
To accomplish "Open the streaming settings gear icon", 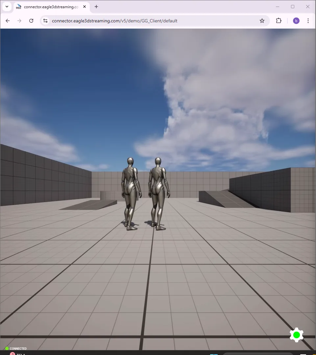I will pos(296,335).
